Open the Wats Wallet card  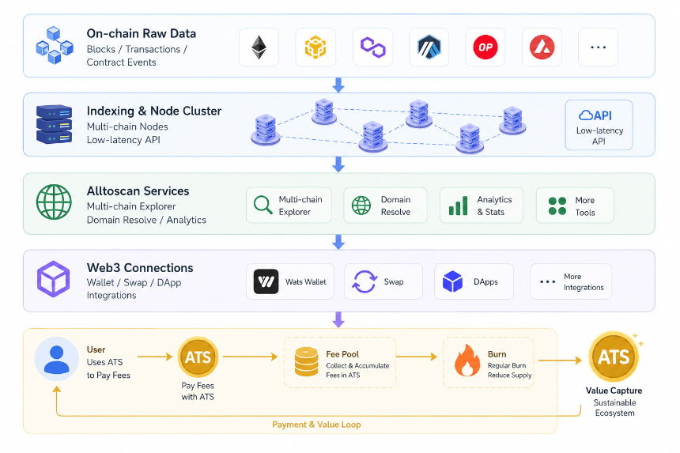click(290, 281)
